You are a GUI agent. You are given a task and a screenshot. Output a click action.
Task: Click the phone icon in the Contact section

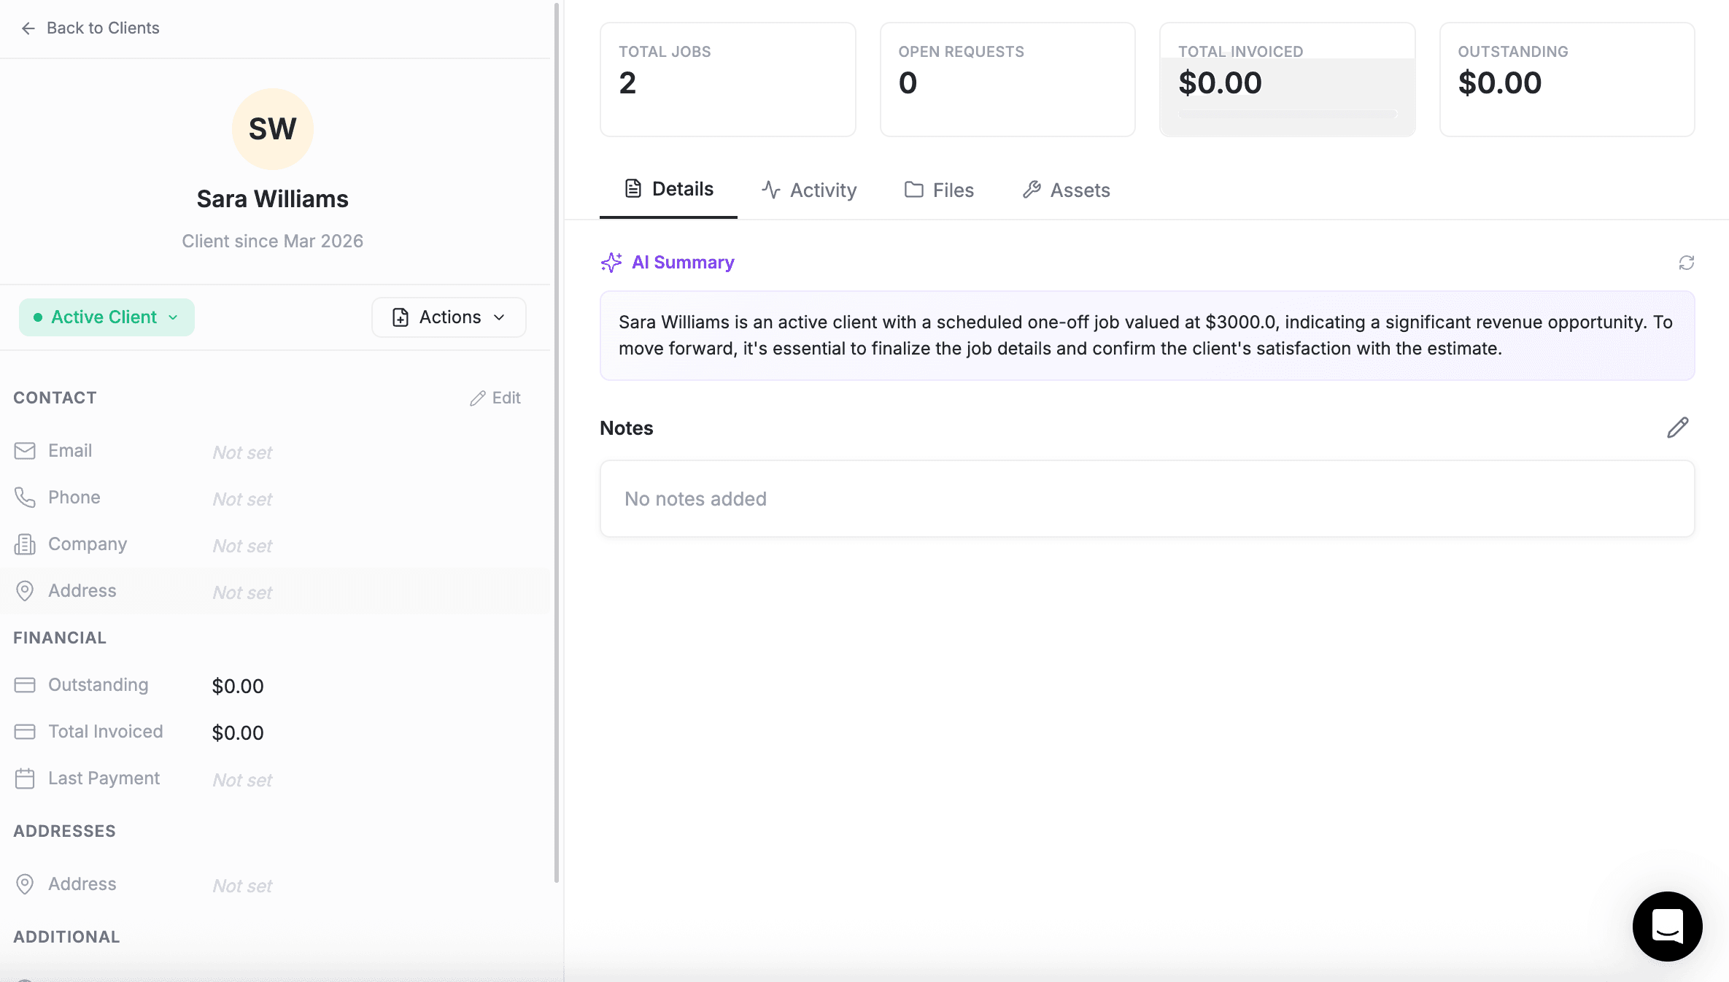tap(26, 498)
